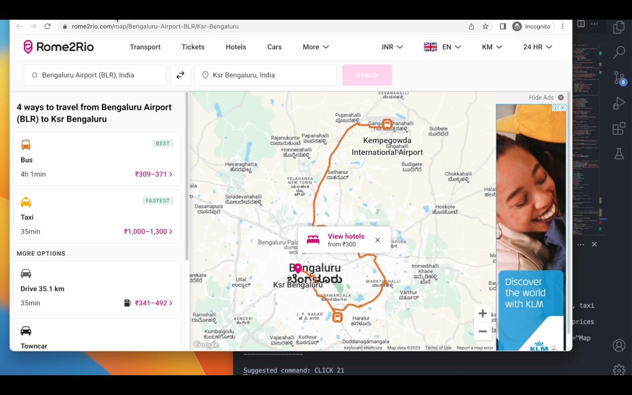Image resolution: width=632 pixels, height=395 pixels.
Task: Open VS Code Accounts icon
Action: (619, 345)
